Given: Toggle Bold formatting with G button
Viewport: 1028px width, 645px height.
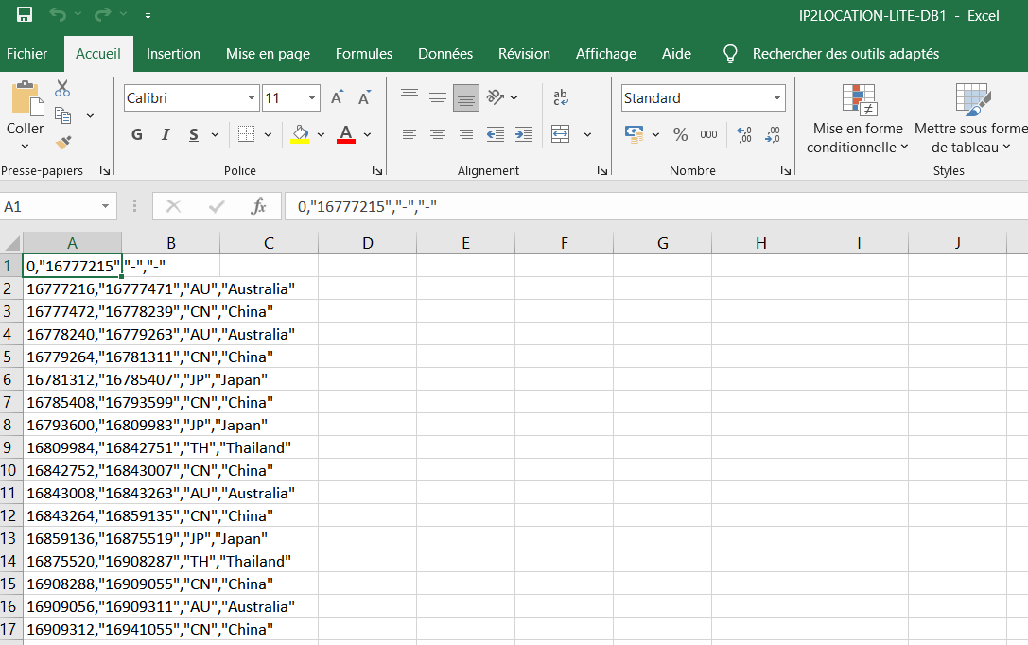Looking at the screenshot, I should coord(137,134).
